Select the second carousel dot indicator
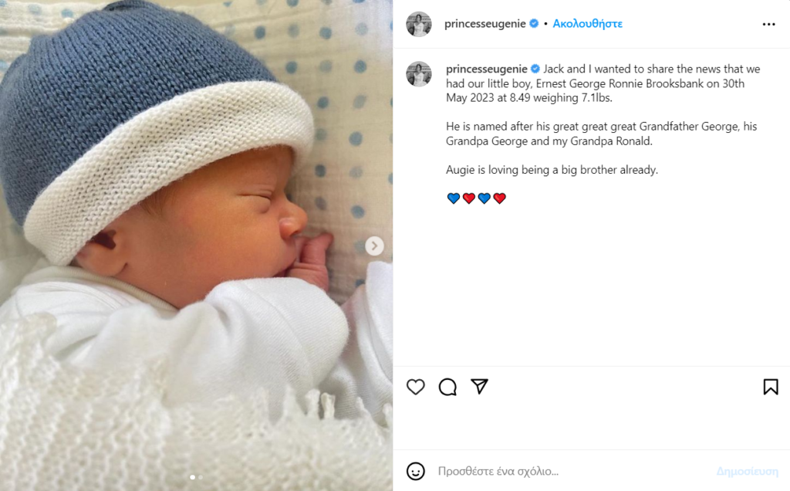The image size is (790, 491). click(200, 477)
